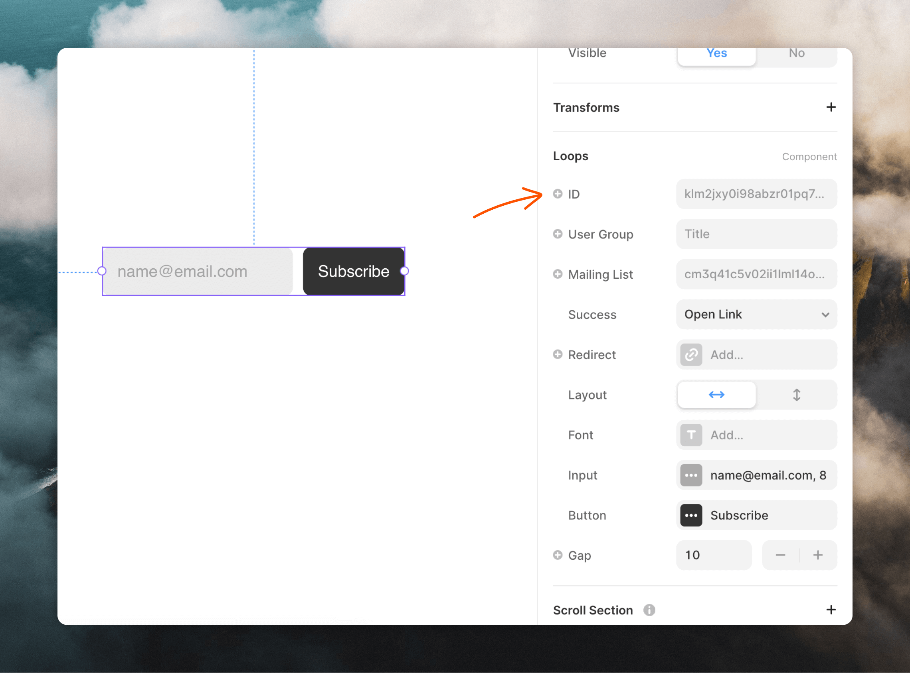Open the Font picker via the T icon
Image resolution: width=910 pixels, height=673 pixels.
(x=690, y=435)
